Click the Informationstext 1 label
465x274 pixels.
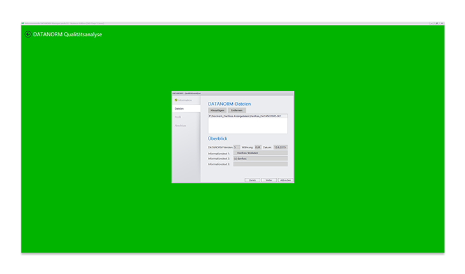pos(219,154)
